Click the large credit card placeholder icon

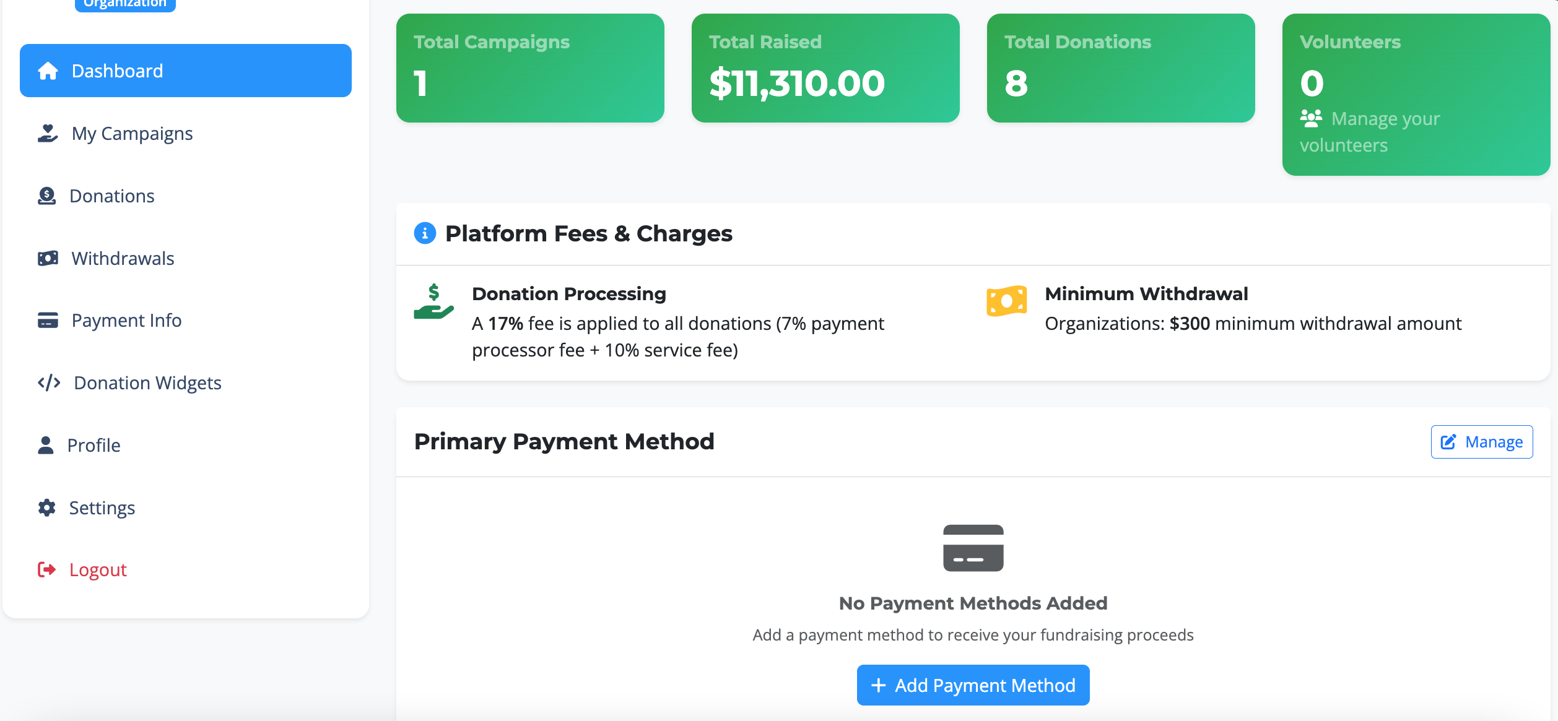973,548
